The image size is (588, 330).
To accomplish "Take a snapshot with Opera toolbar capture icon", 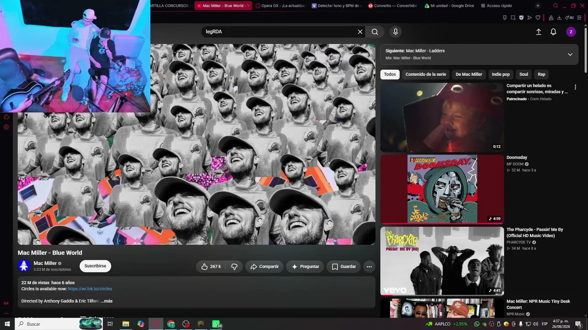I will pos(513,17).
